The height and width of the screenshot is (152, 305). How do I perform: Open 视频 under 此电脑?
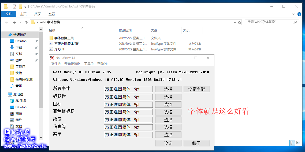pos(19,114)
